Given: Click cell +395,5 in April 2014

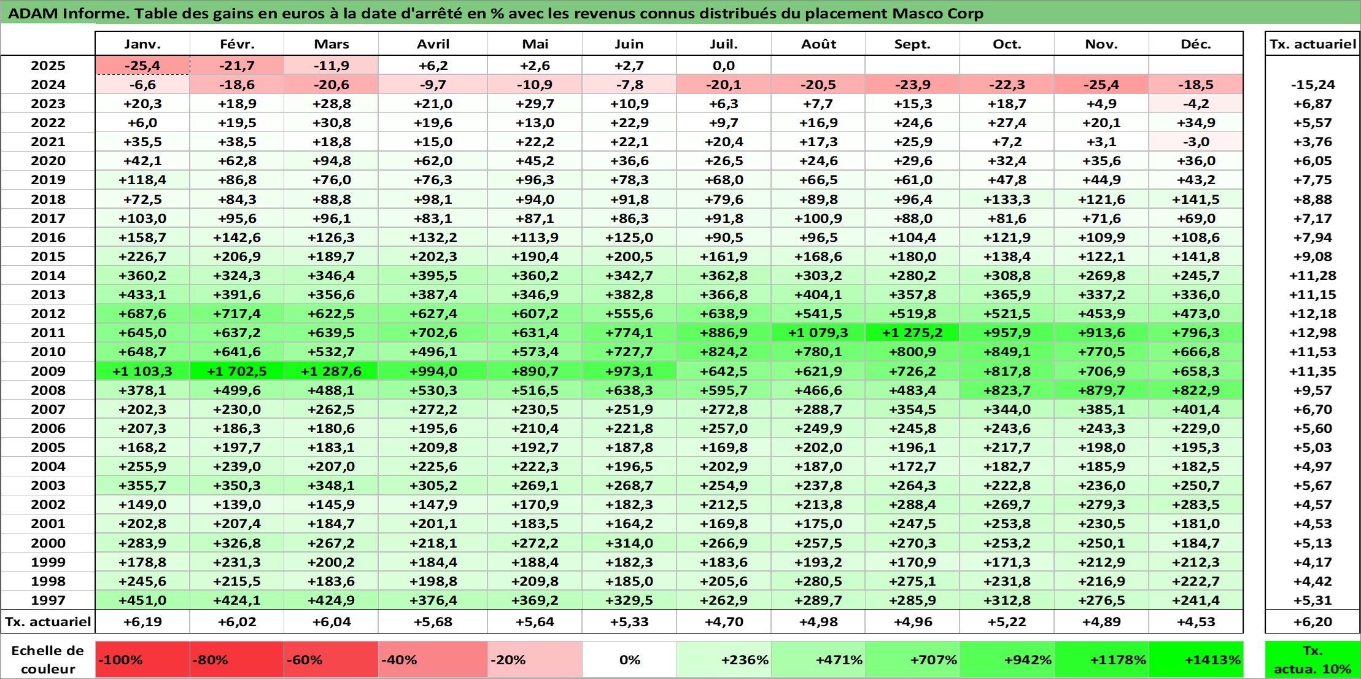Looking at the screenshot, I should [433, 276].
